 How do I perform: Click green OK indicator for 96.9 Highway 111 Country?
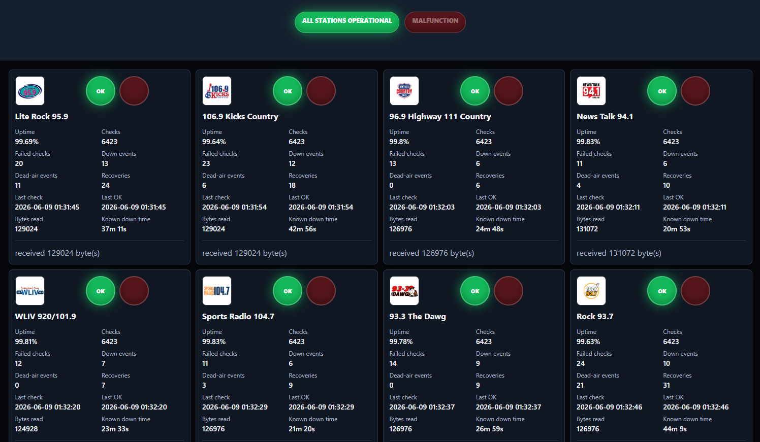tap(475, 91)
